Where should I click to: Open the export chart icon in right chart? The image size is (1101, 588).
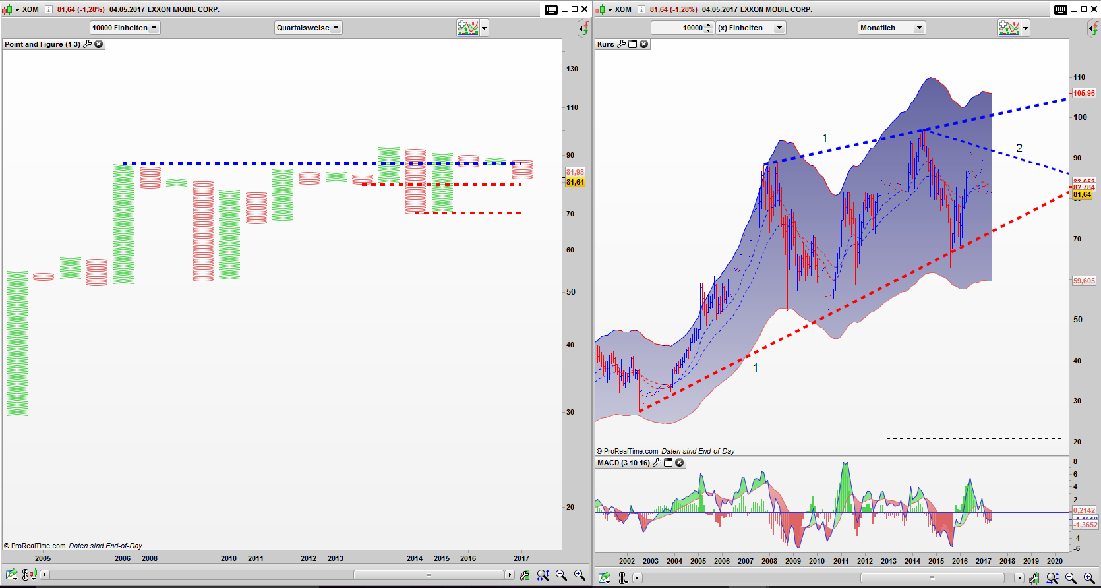pyautogui.click(x=605, y=578)
